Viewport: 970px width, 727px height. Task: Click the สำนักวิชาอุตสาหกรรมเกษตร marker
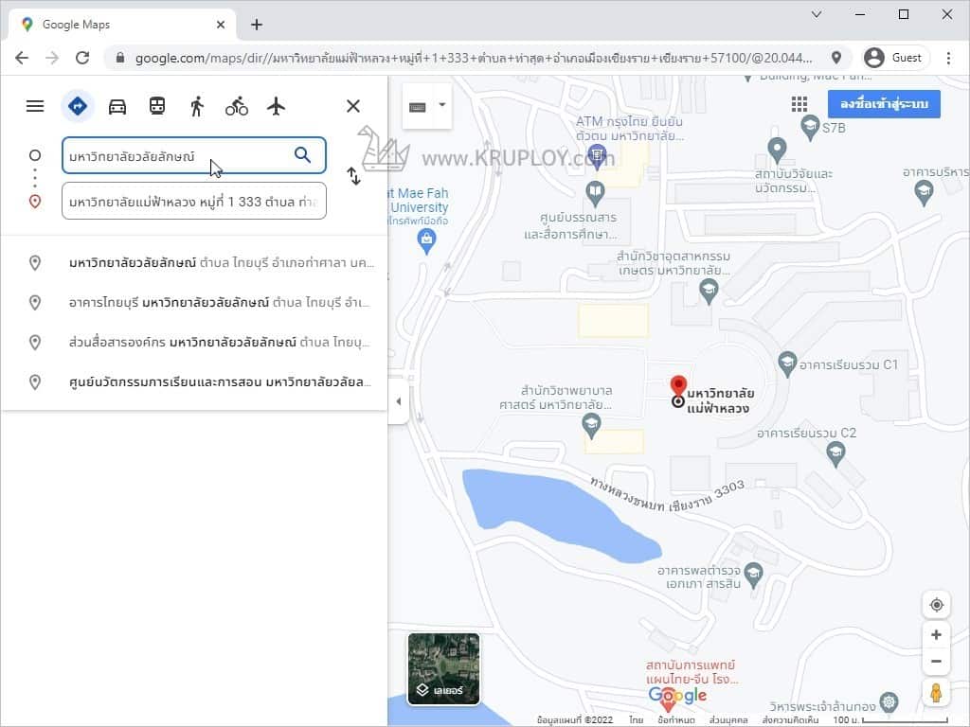709,291
